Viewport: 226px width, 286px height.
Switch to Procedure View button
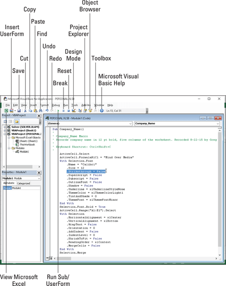click(47, 258)
